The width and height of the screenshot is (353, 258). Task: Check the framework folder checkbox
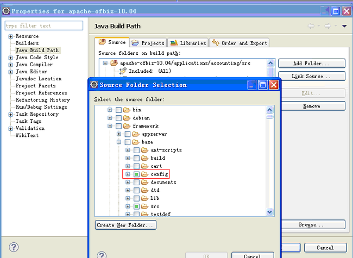(x=118, y=126)
